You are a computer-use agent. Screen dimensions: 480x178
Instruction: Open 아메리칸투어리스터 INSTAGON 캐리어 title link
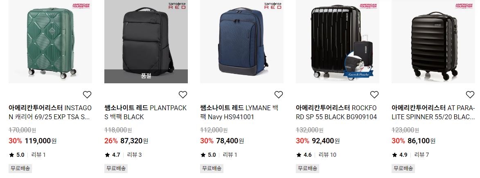(x=50, y=112)
